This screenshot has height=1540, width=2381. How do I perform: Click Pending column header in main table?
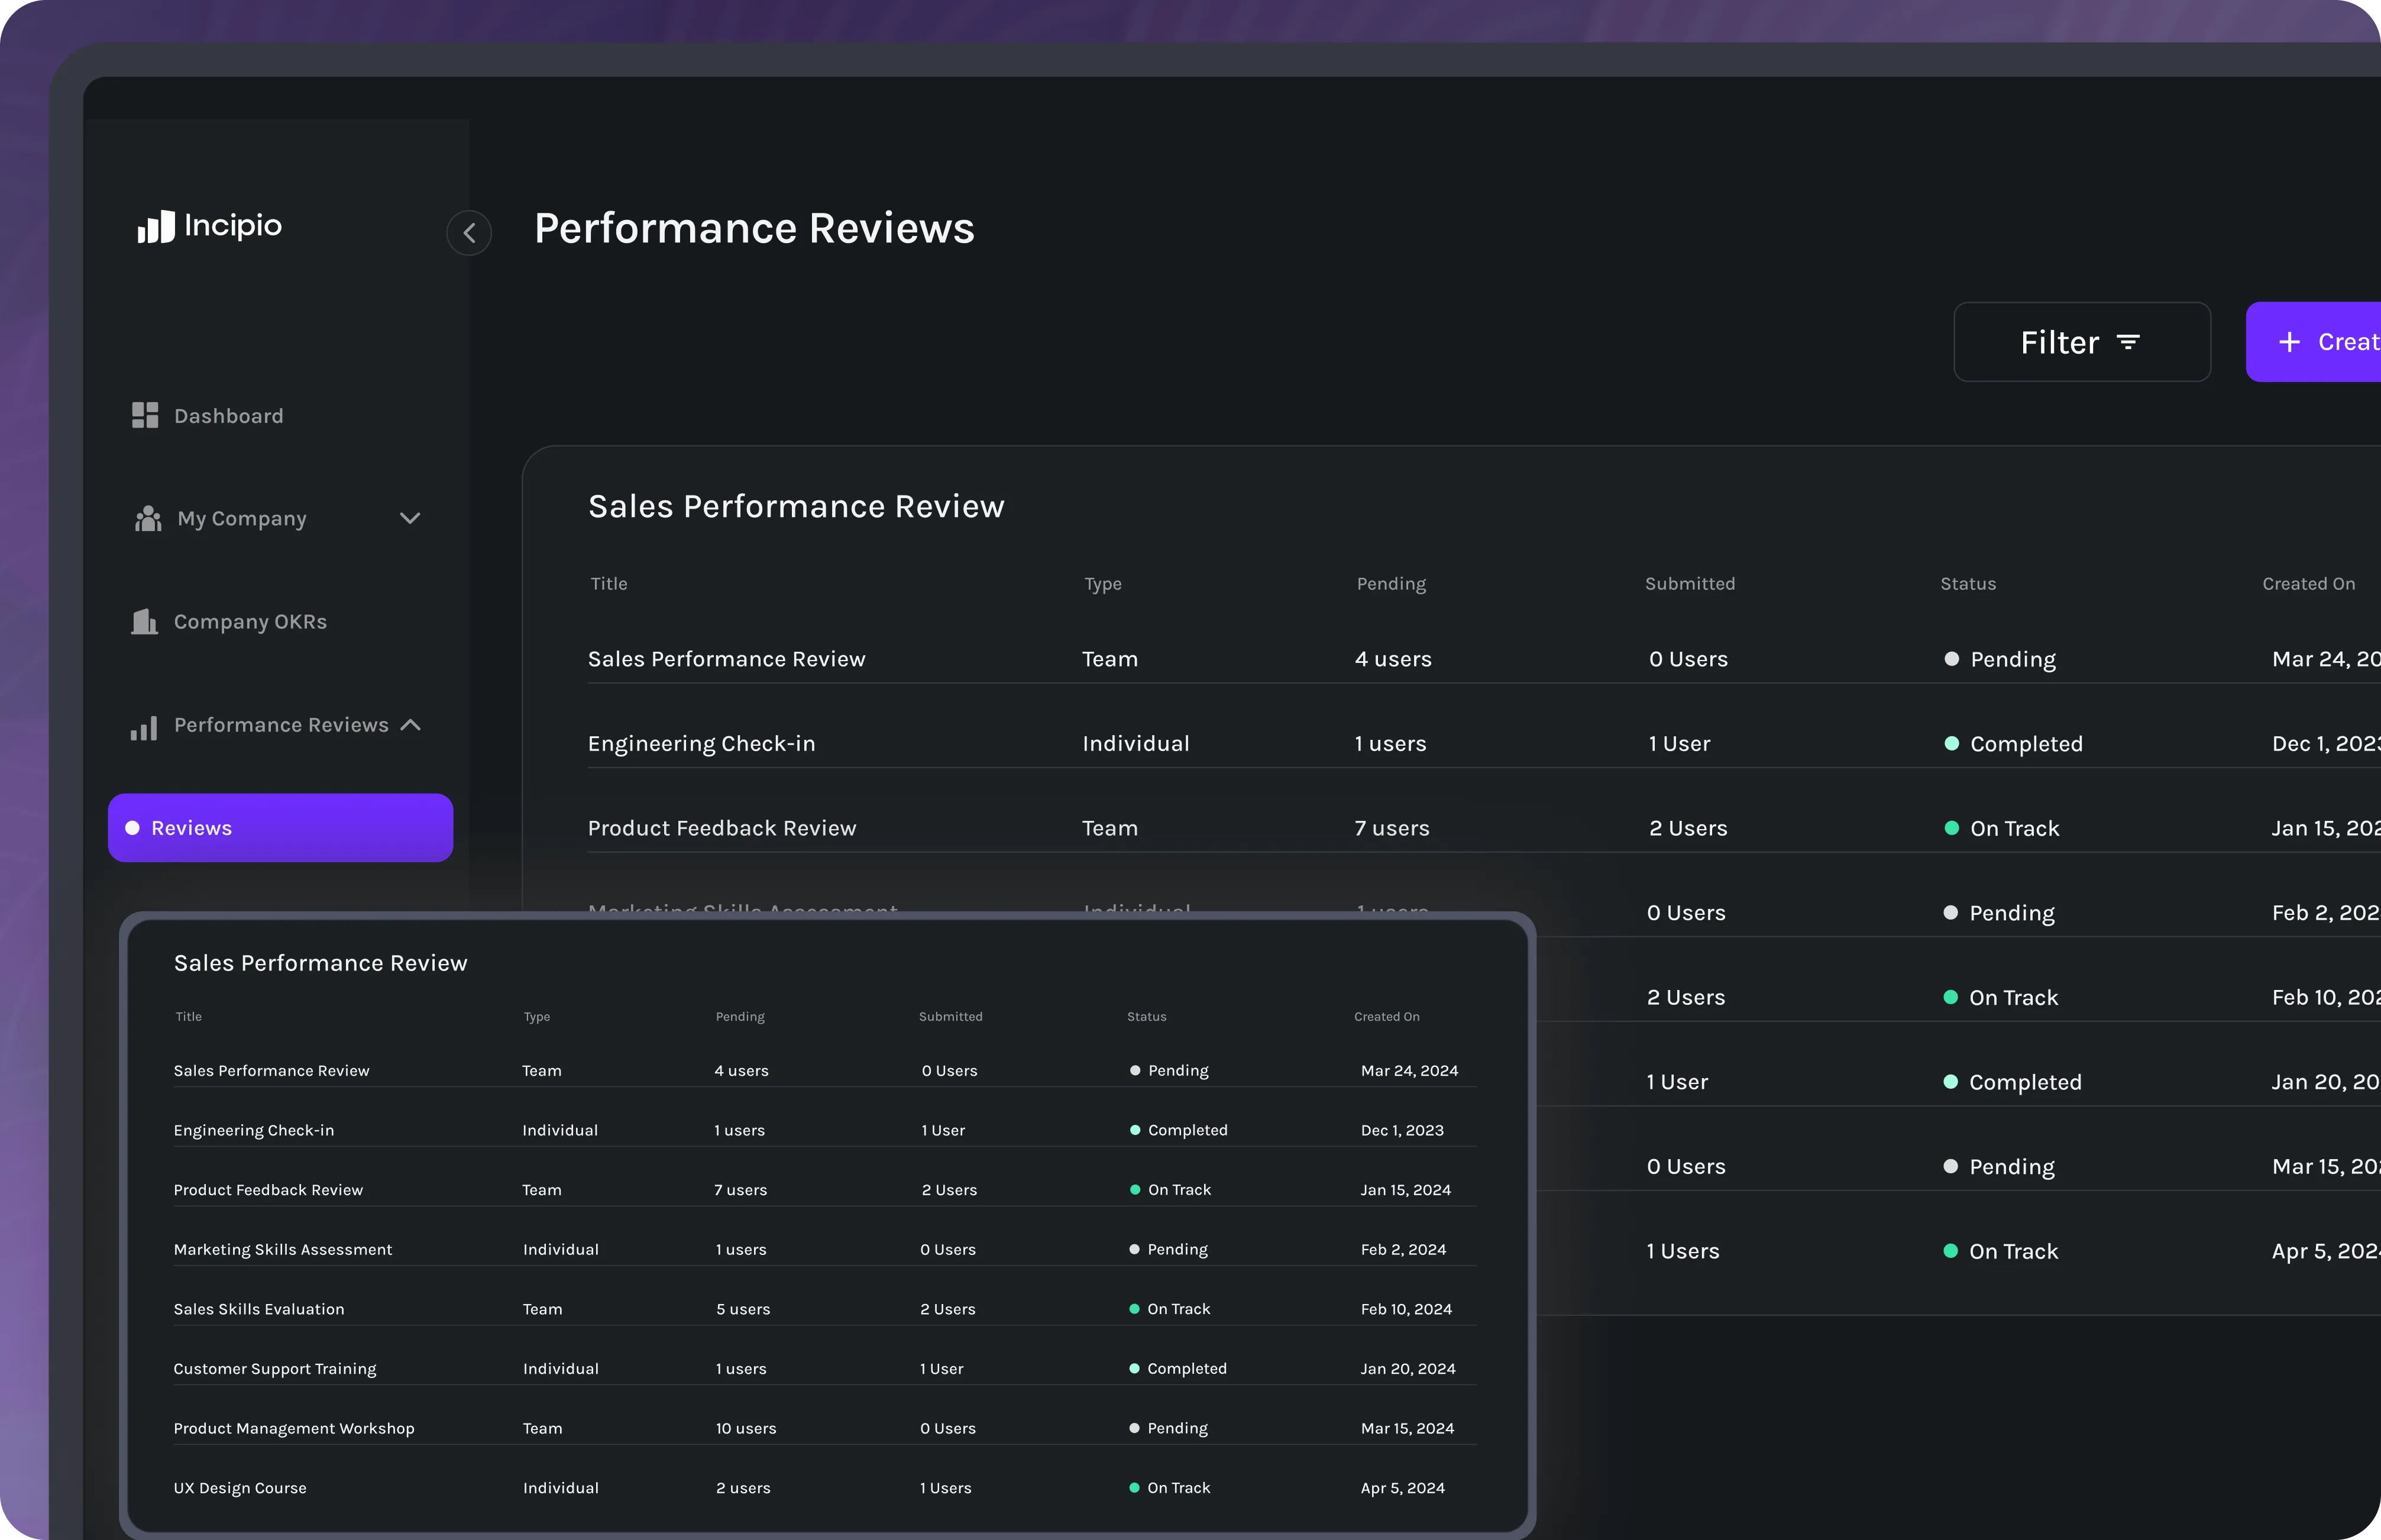click(x=1391, y=584)
